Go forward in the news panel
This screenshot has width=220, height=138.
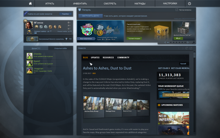pyautogui.click(x=183, y=48)
